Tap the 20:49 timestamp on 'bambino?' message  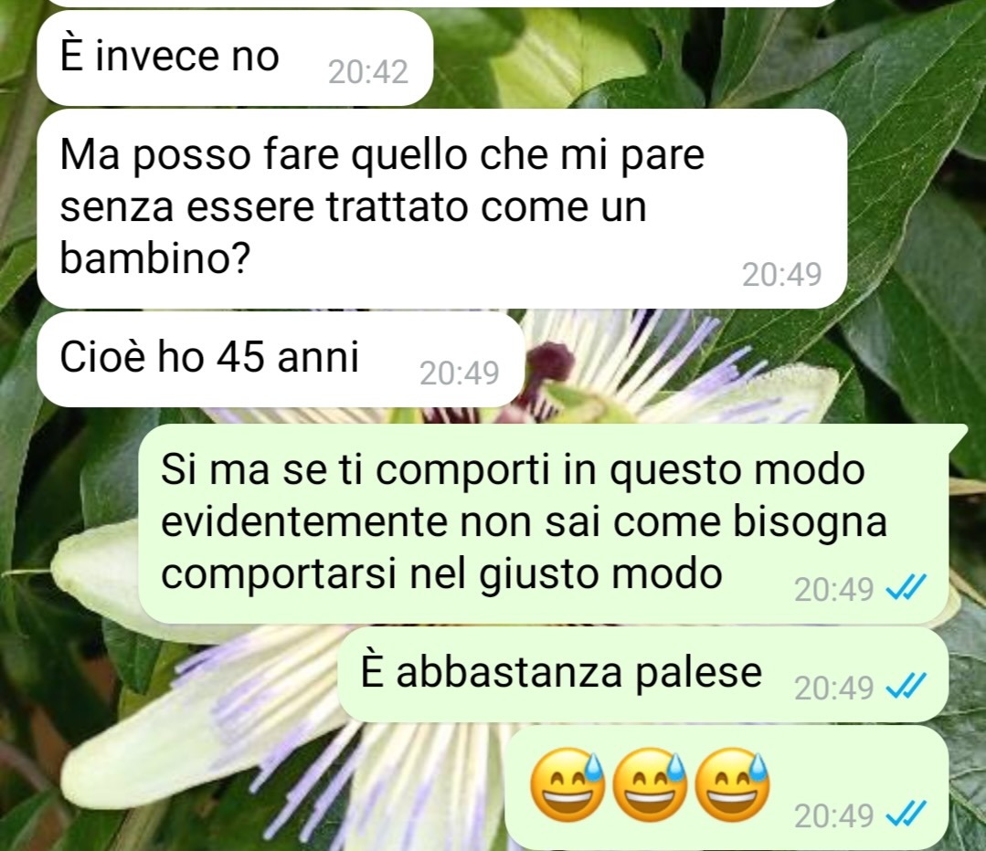pos(781,275)
